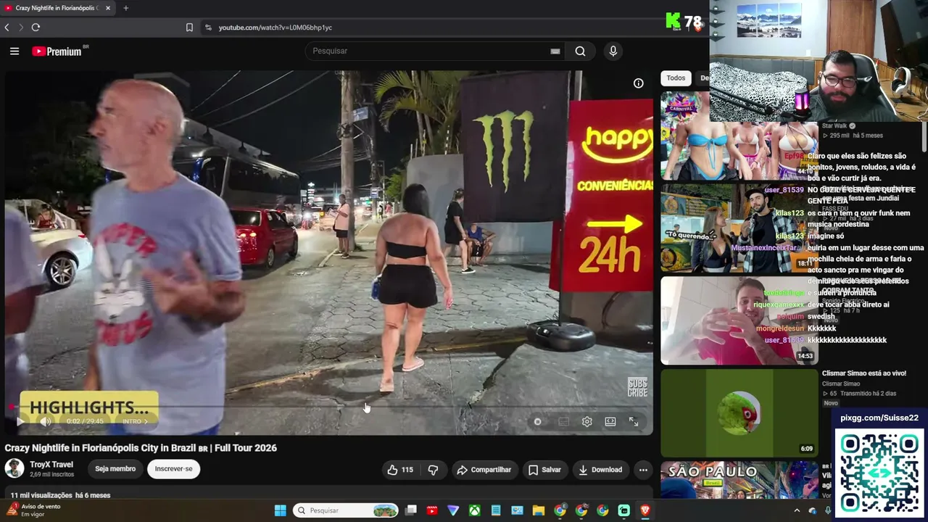Screen dimensions: 928x522
Task: Click the YouTube search magnifier button
Action: pos(580,51)
